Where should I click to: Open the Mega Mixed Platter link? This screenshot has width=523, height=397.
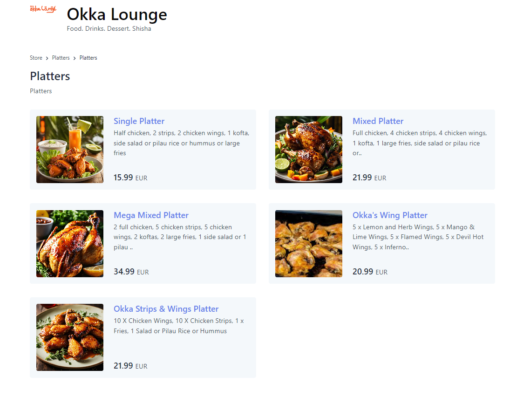point(151,215)
